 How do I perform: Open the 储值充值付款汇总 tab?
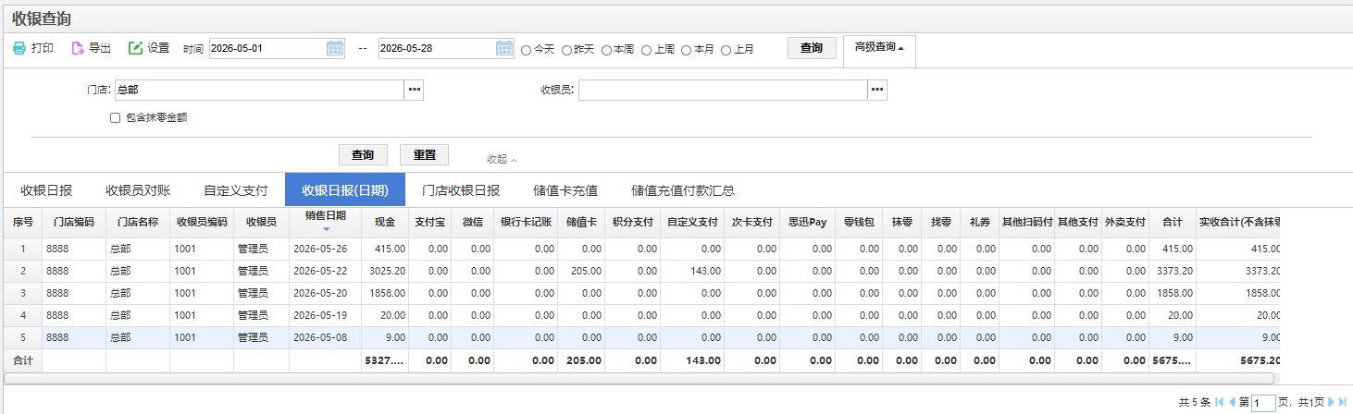[x=683, y=190]
